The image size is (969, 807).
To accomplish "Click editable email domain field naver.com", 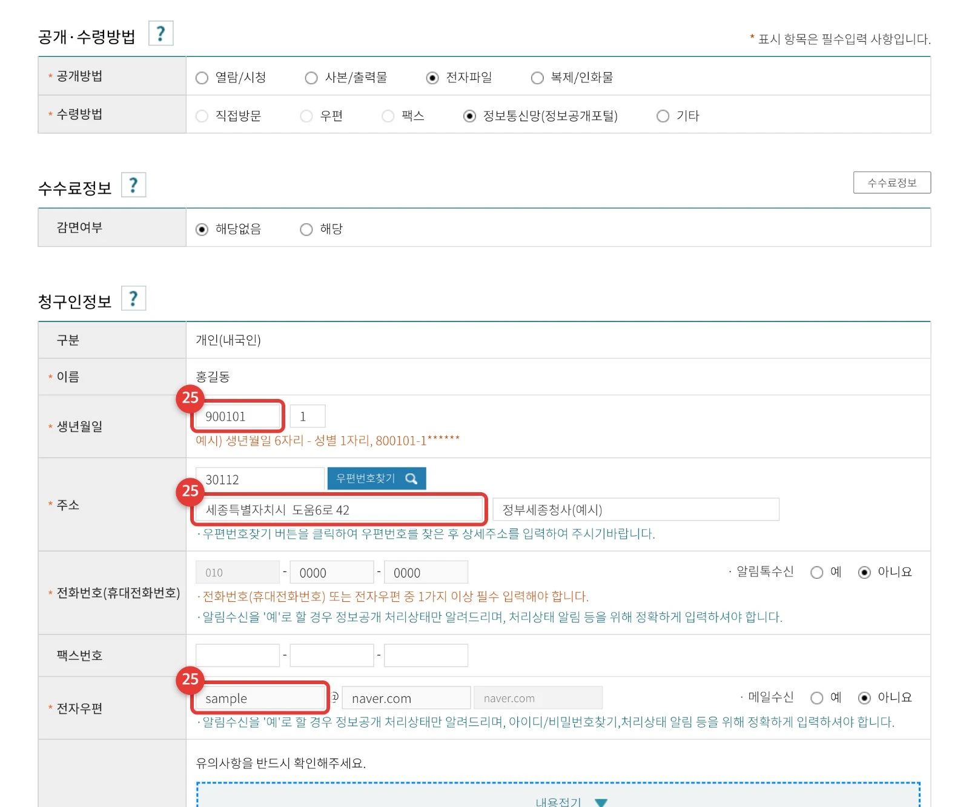I will pos(406,698).
